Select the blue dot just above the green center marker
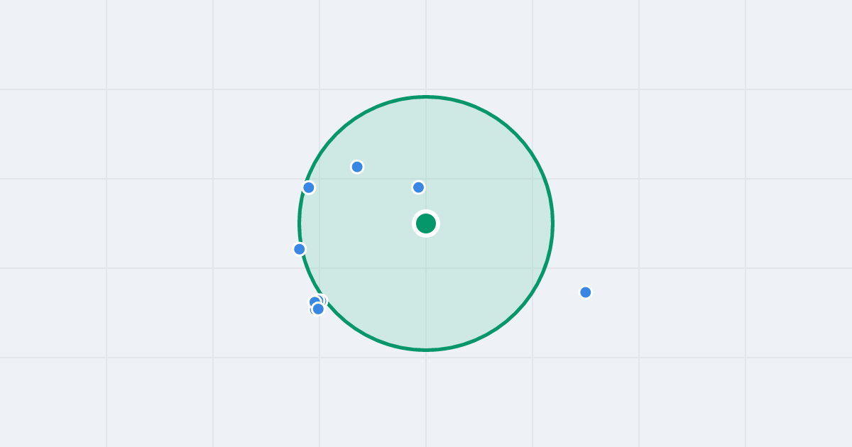 tap(419, 187)
